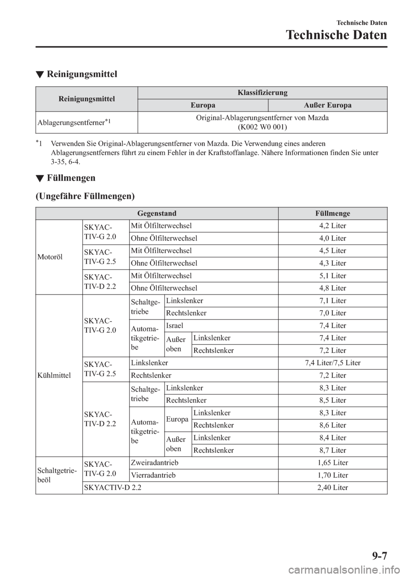Click the "5,1 Liter" value

click(333, 276)
